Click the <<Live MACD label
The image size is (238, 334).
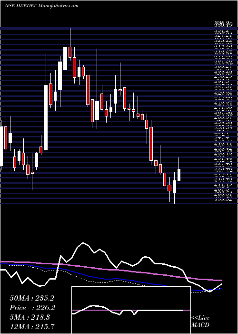tap(200, 322)
